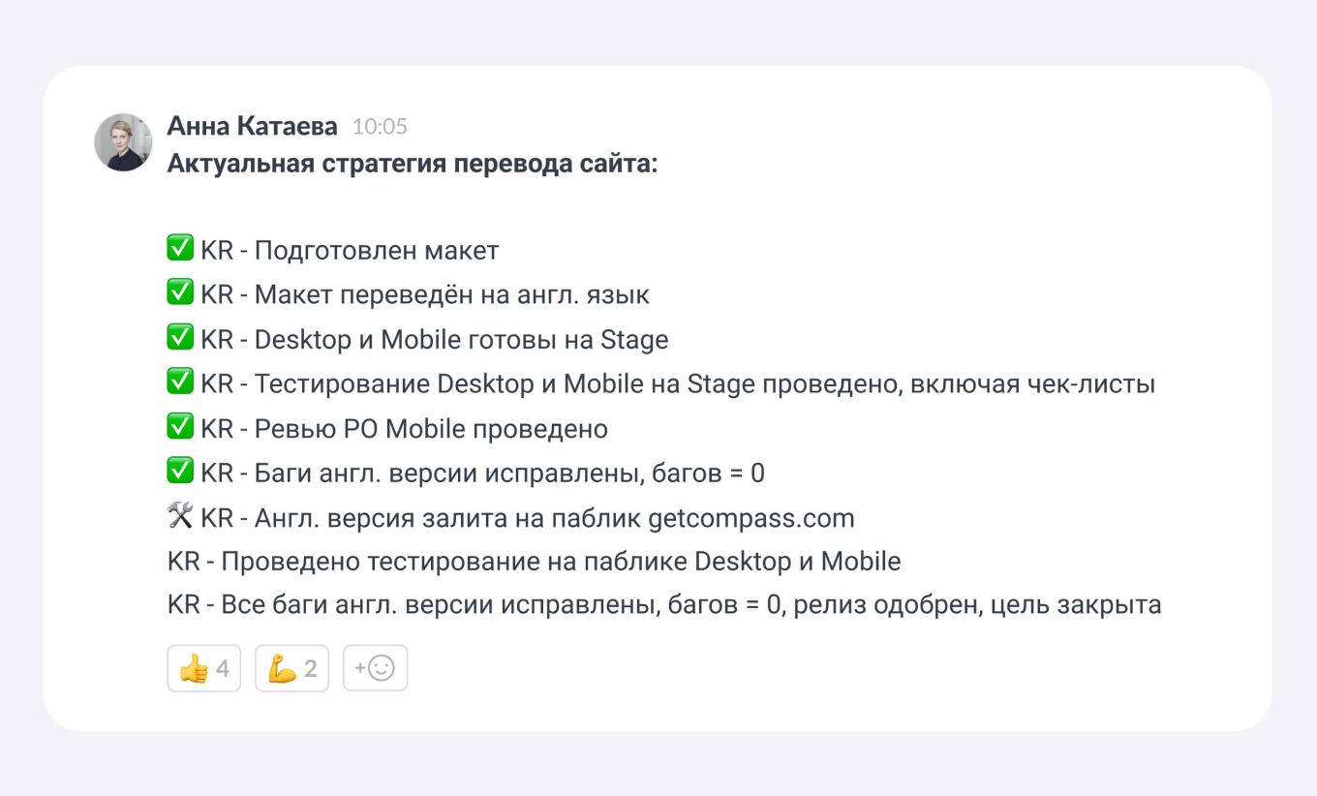The width and height of the screenshot is (1317, 796).
Task: Click the count number on the biceps reaction
Action: tap(310, 667)
